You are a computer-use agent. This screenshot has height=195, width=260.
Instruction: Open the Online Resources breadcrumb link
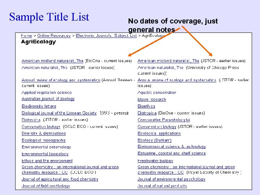(x=54, y=35)
